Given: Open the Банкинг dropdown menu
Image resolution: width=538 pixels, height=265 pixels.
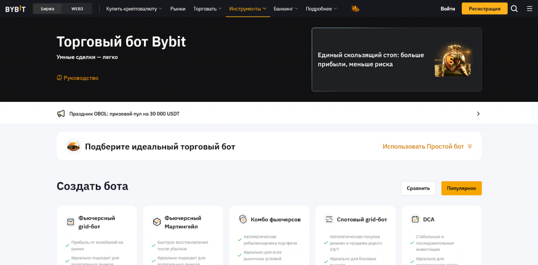Looking at the screenshot, I should pyautogui.click(x=286, y=9).
